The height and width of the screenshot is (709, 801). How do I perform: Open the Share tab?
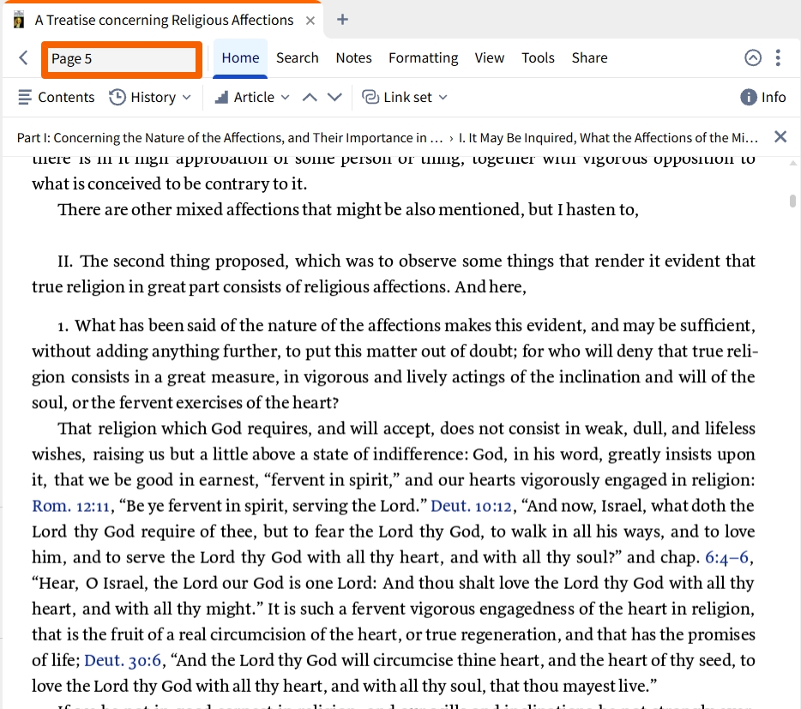tap(589, 57)
